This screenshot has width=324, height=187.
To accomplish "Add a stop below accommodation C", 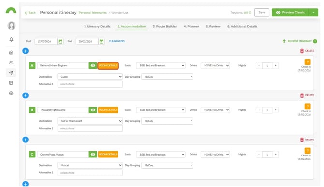I will [26, 184].
